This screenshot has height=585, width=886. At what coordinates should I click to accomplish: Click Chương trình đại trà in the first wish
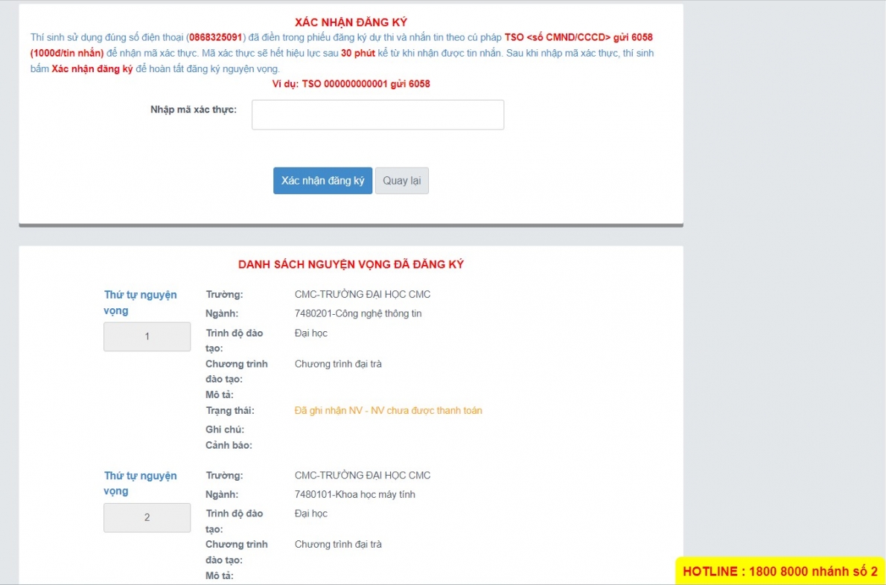coord(337,364)
